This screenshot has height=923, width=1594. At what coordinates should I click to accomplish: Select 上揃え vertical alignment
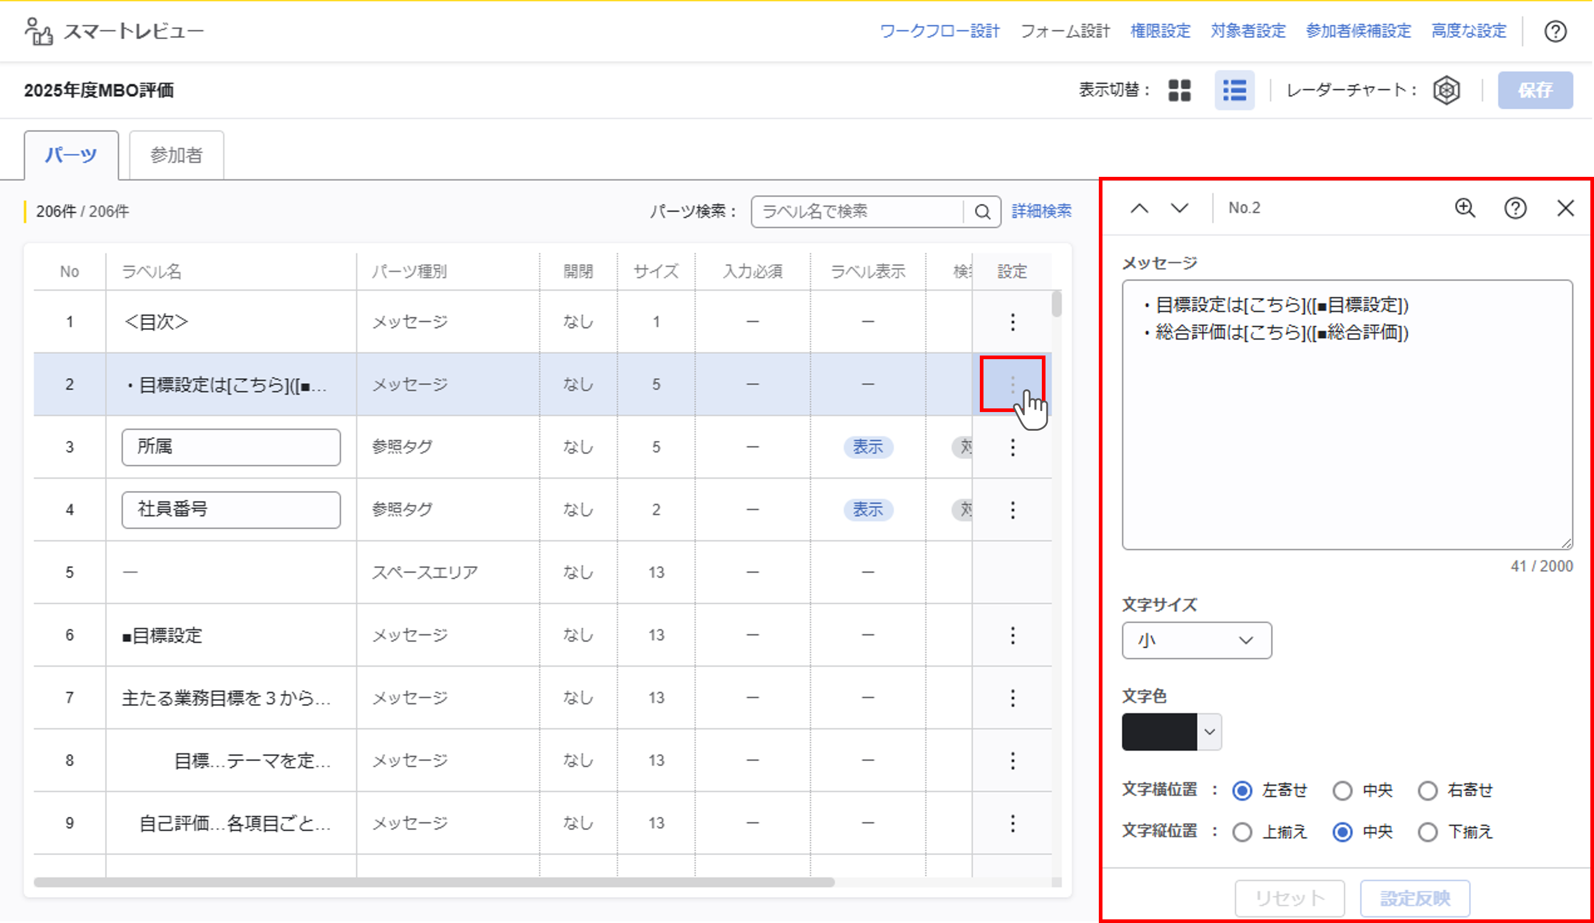coord(1242,832)
